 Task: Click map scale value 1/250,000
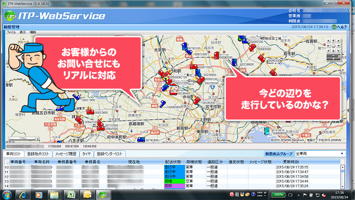[x=55, y=146]
